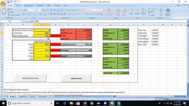Apply the Fill Color bucket

click(x=41, y=14)
